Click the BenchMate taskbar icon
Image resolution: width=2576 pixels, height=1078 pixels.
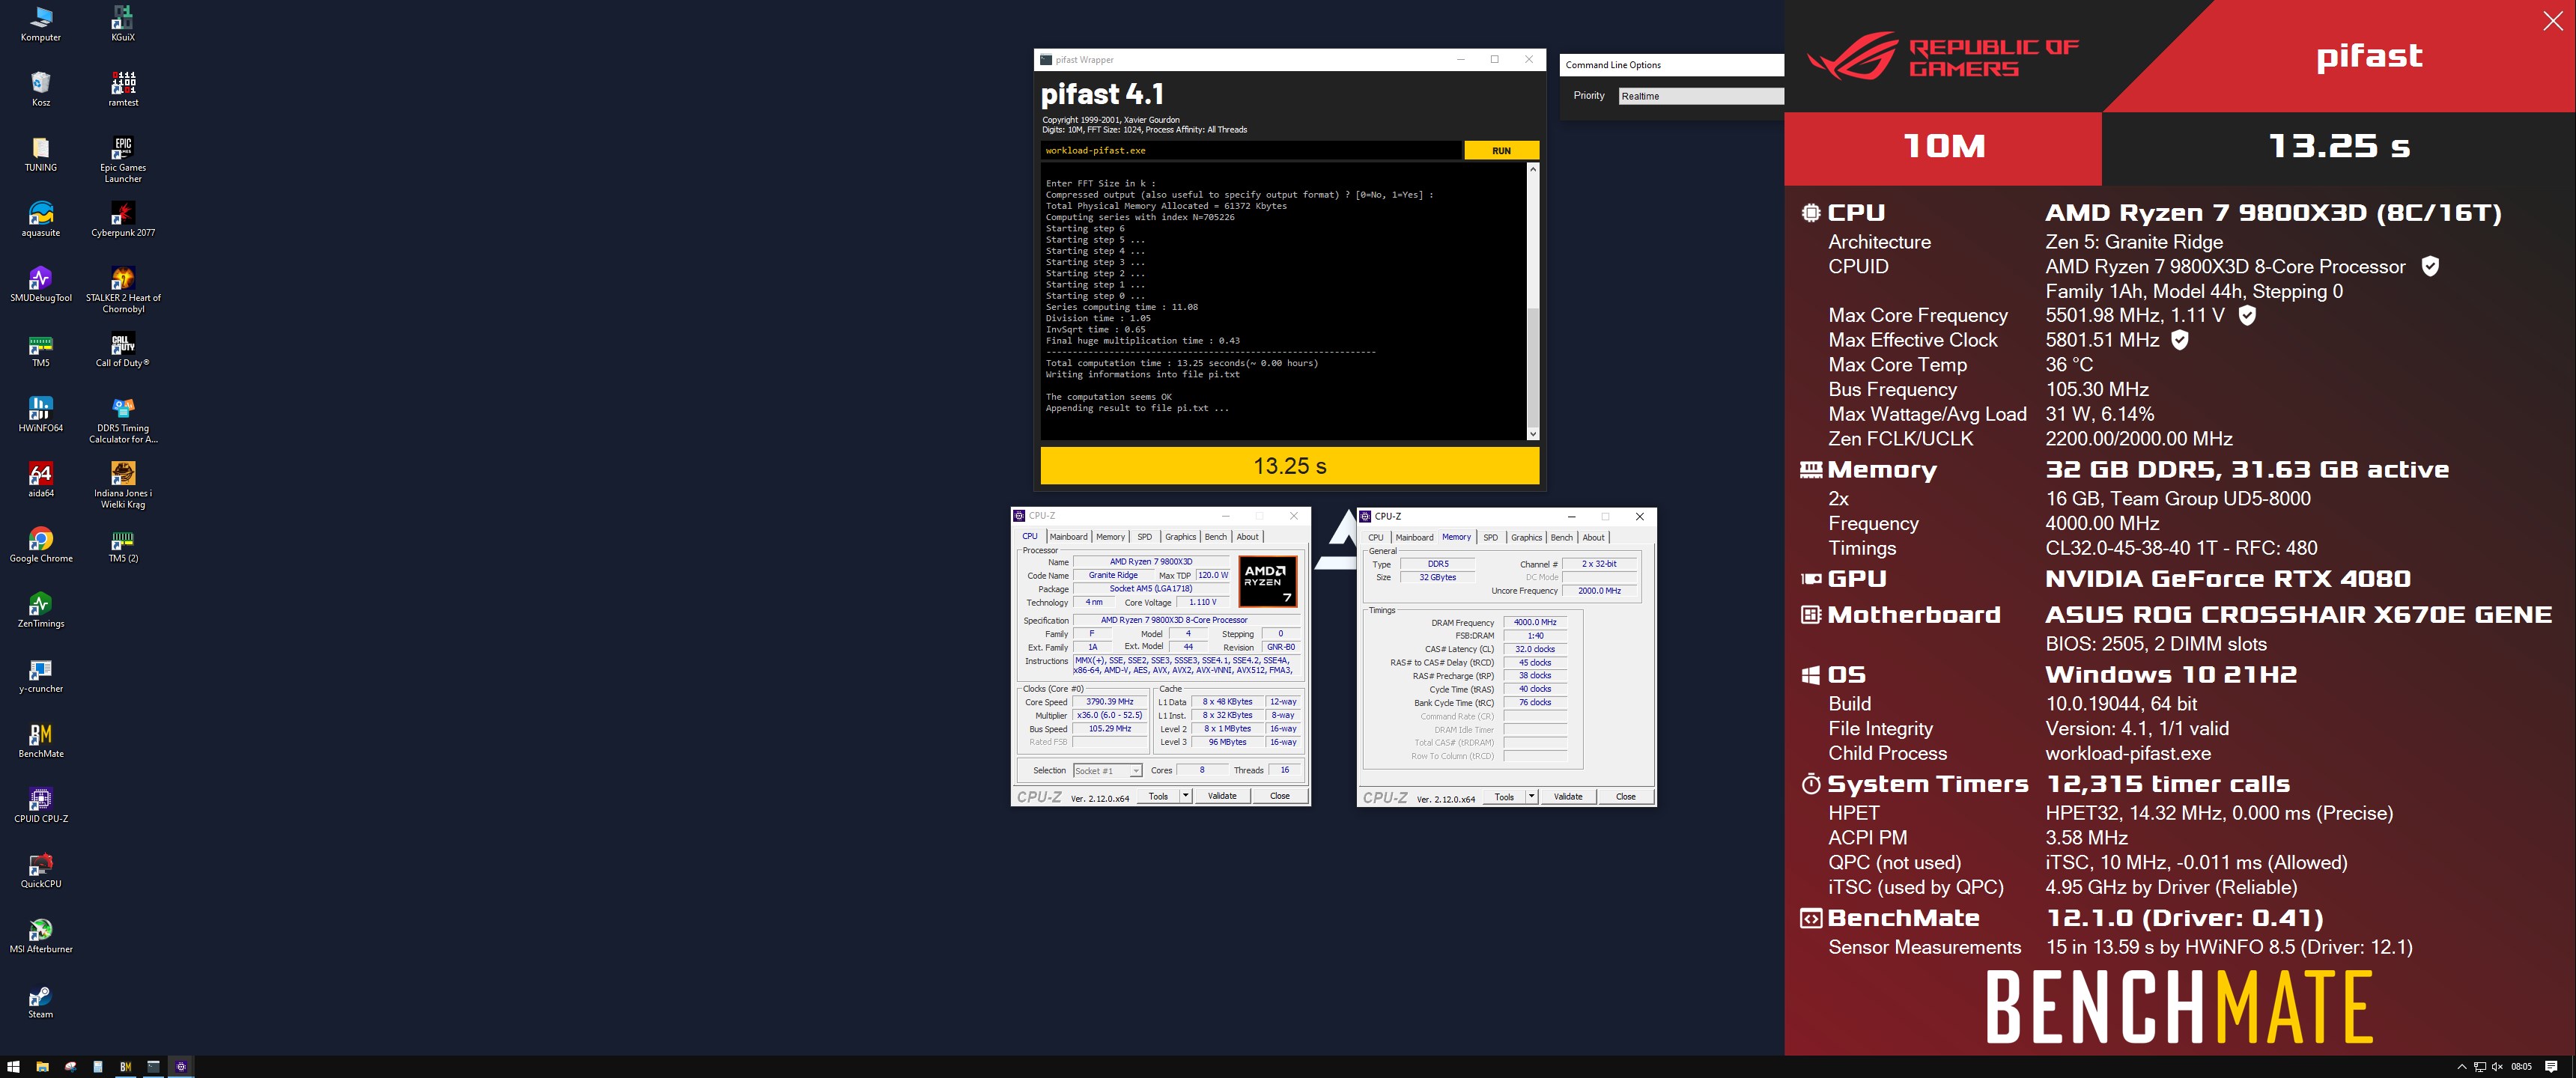[x=125, y=1067]
